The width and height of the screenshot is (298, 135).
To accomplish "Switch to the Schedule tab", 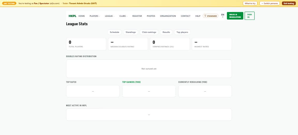I will click(x=114, y=32).
